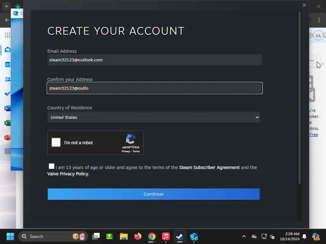Open Calendar in the Outlook sidebar
Image resolution: width=326 pixels, height=244 pixels.
[x=8, y=64]
